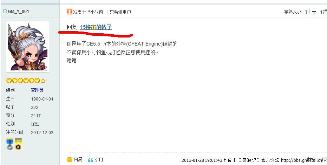Click the floor number 17# link

[x=323, y=12]
